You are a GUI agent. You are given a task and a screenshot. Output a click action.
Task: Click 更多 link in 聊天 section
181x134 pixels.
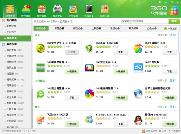[173, 107]
